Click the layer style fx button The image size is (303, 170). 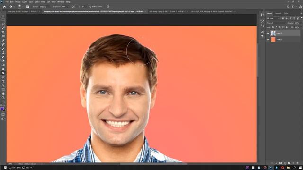[x=276, y=163]
